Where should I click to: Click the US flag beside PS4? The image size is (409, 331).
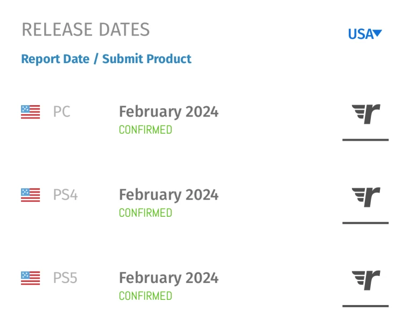coord(31,195)
